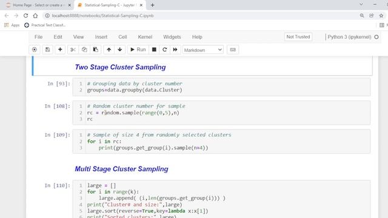
Task: Click the 'for i in rc:' code line
Action: pos(104,141)
